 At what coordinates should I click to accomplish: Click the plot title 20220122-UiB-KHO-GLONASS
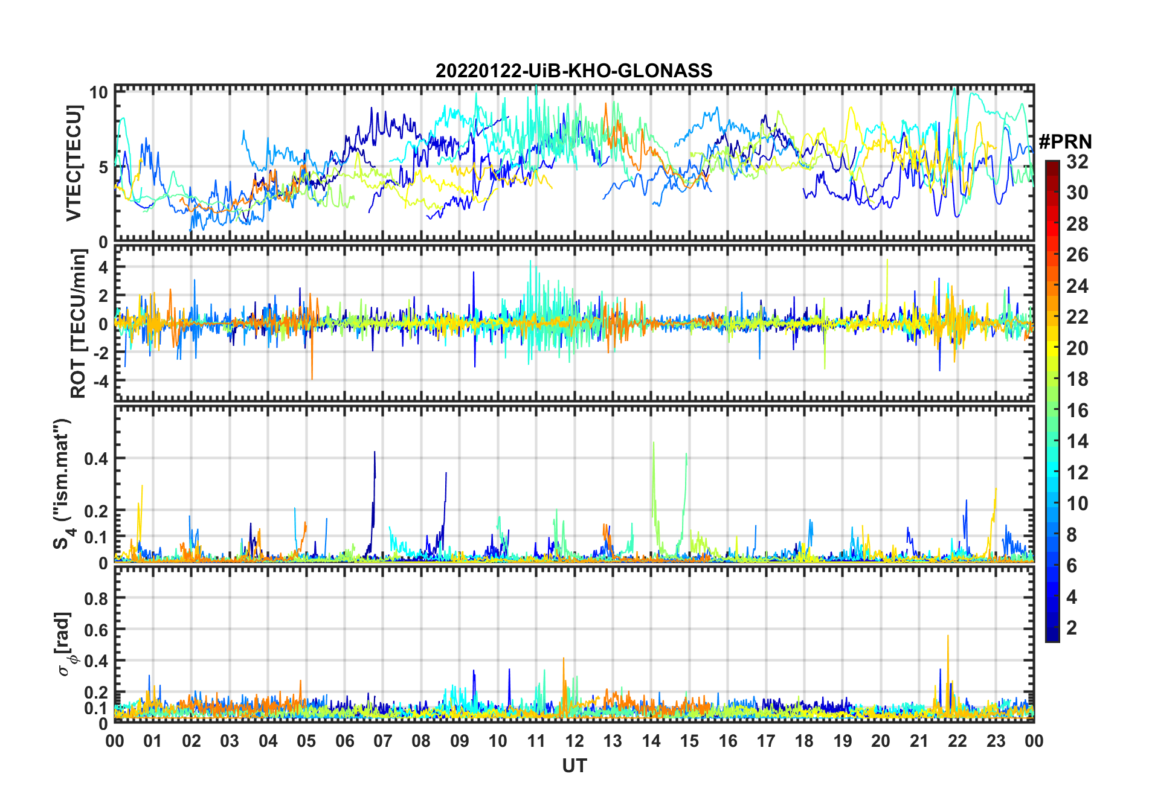[x=574, y=71]
